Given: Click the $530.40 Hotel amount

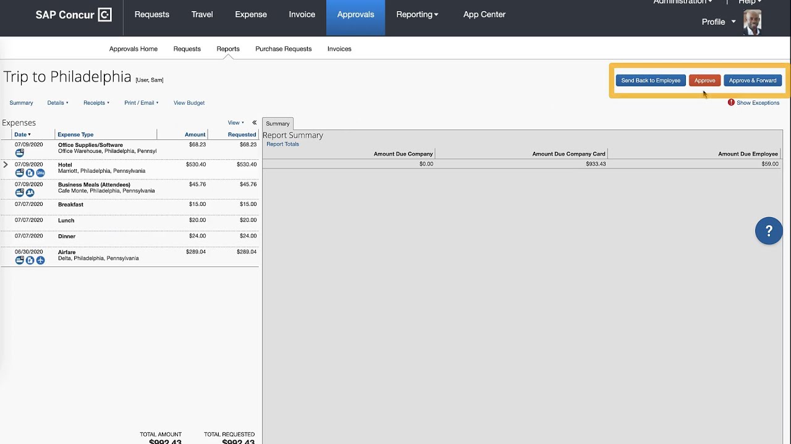Looking at the screenshot, I should click(196, 165).
